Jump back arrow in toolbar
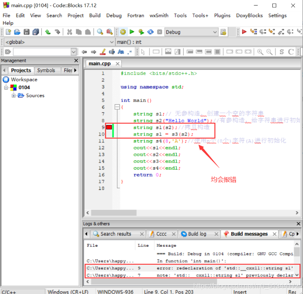The image size is (303, 294). pyautogui.click(x=84, y=52)
